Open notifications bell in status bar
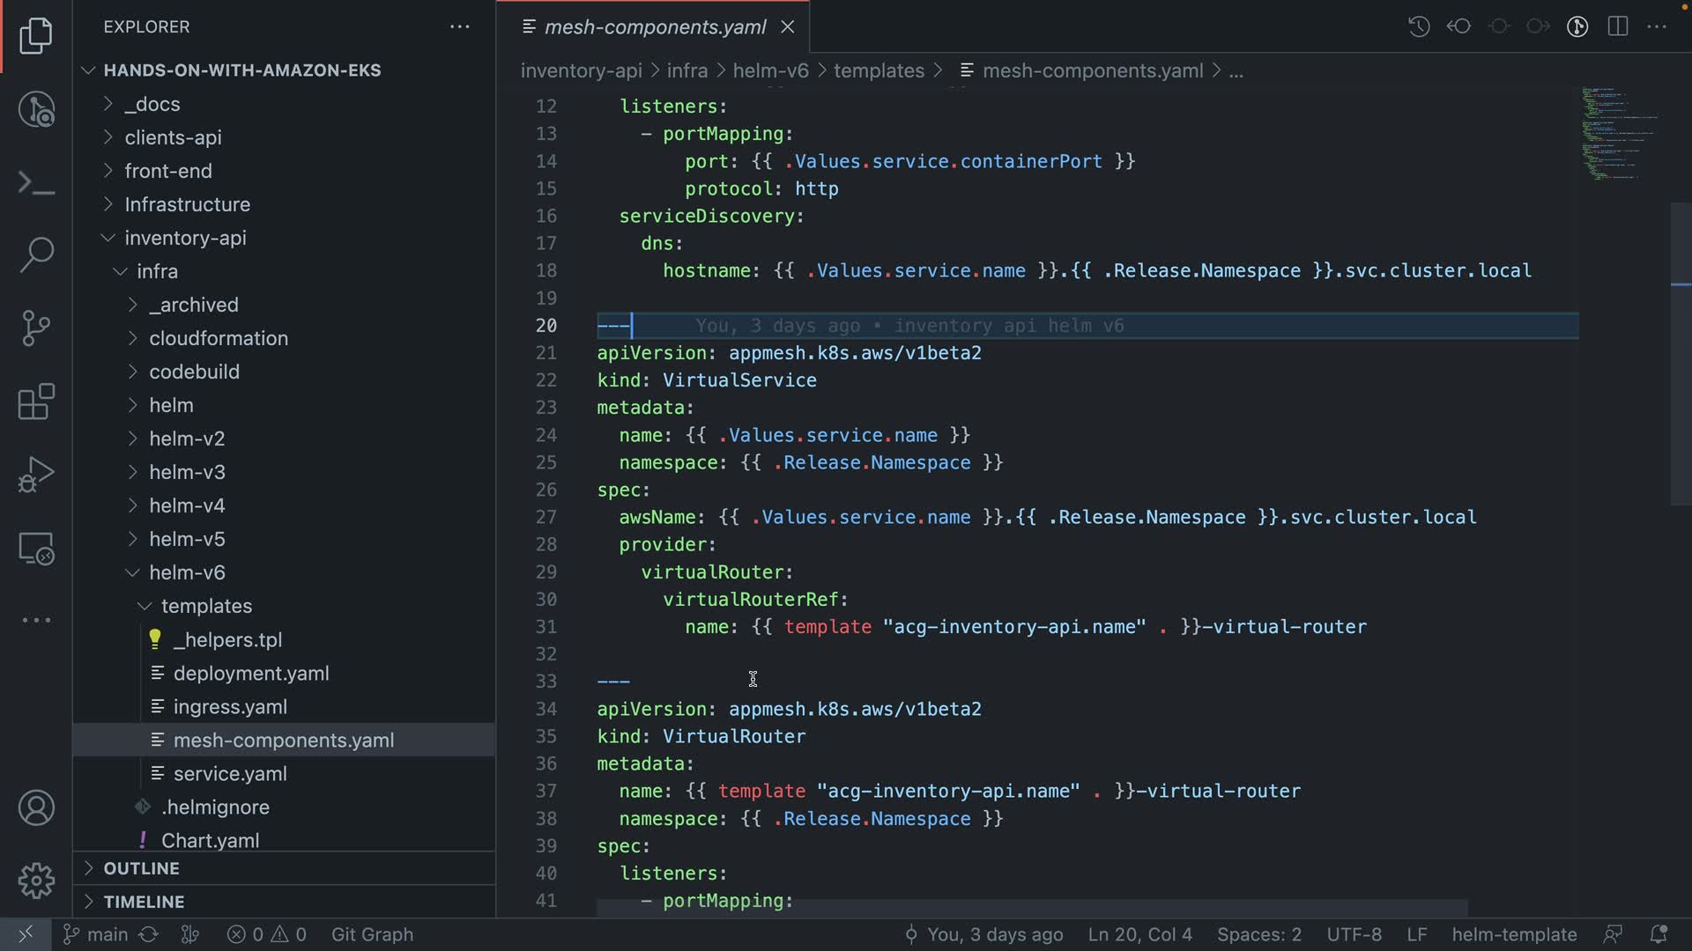 tap(1659, 934)
